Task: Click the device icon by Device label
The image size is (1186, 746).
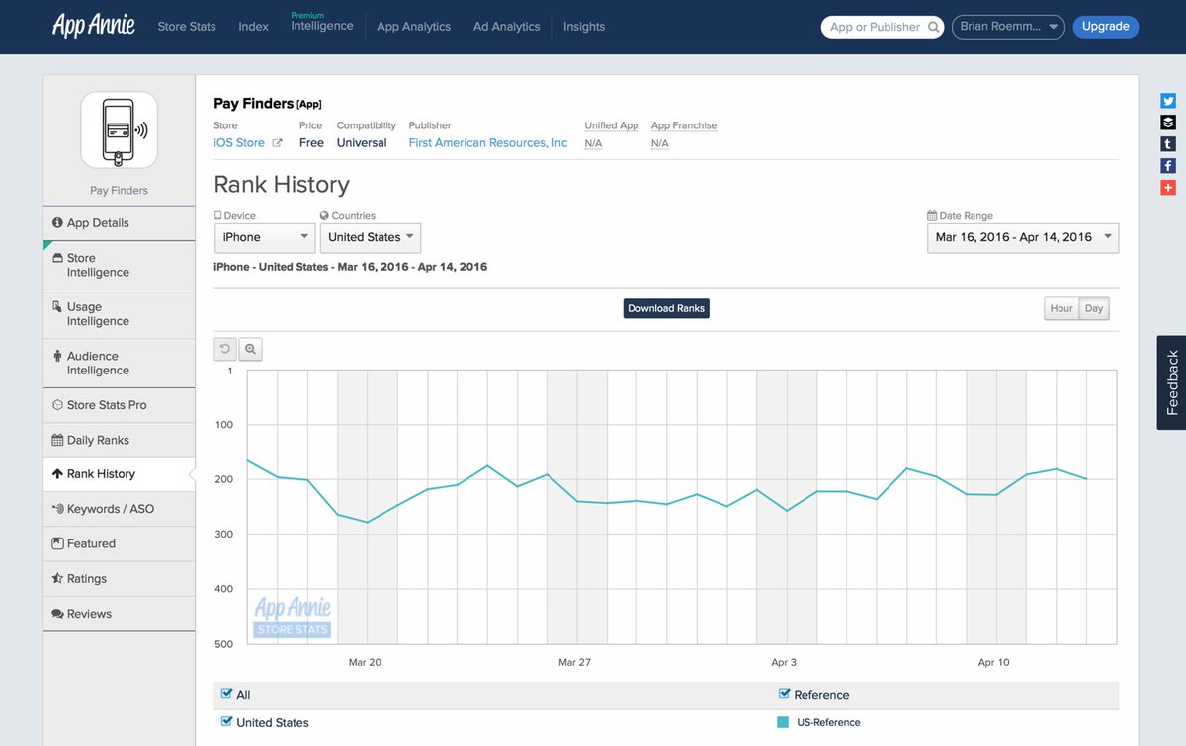Action: point(218,216)
